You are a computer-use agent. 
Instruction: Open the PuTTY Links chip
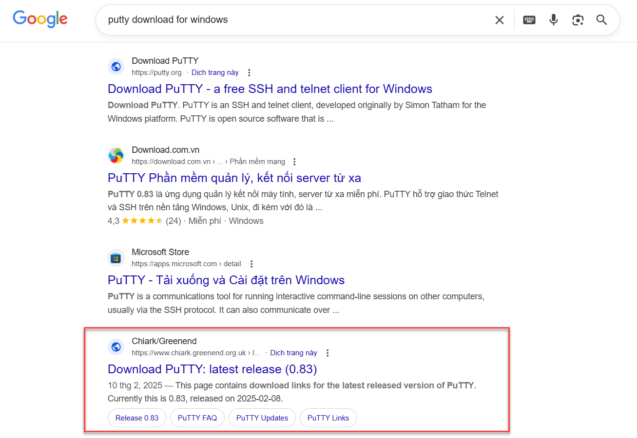[328, 418]
